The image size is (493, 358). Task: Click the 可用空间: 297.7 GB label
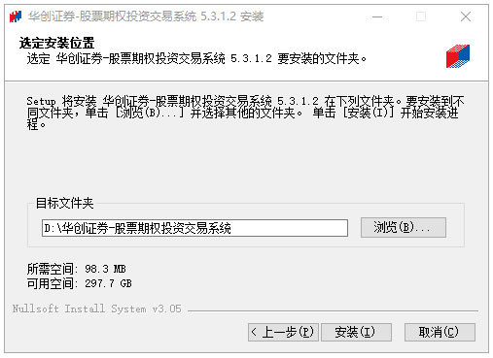(x=79, y=283)
